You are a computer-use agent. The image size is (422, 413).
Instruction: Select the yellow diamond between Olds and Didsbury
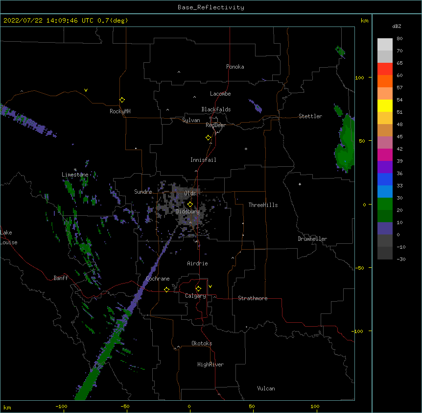click(x=190, y=205)
